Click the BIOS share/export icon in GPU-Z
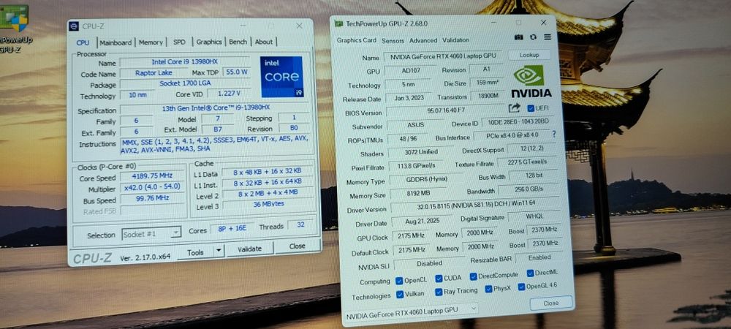The image size is (731, 329). pyautogui.click(x=514, y=108)
